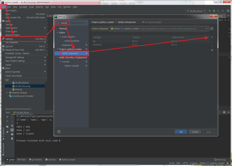Click the tool windows icon in the status bar corner
This screenshot has height=166, width=232.
(3, 163)
